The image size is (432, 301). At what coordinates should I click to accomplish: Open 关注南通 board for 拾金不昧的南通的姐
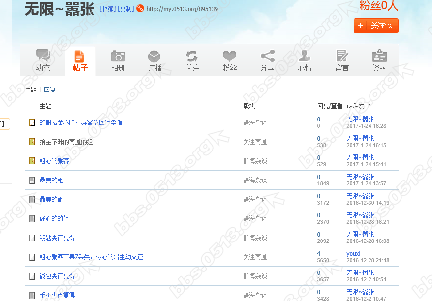[x=255, y=142]
